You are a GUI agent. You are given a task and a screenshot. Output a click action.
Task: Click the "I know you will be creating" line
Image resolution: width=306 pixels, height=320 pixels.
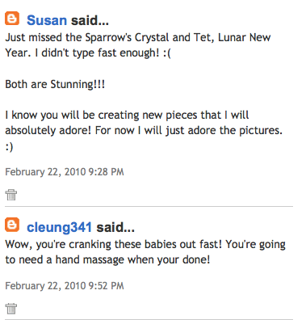tap(127, 115)
